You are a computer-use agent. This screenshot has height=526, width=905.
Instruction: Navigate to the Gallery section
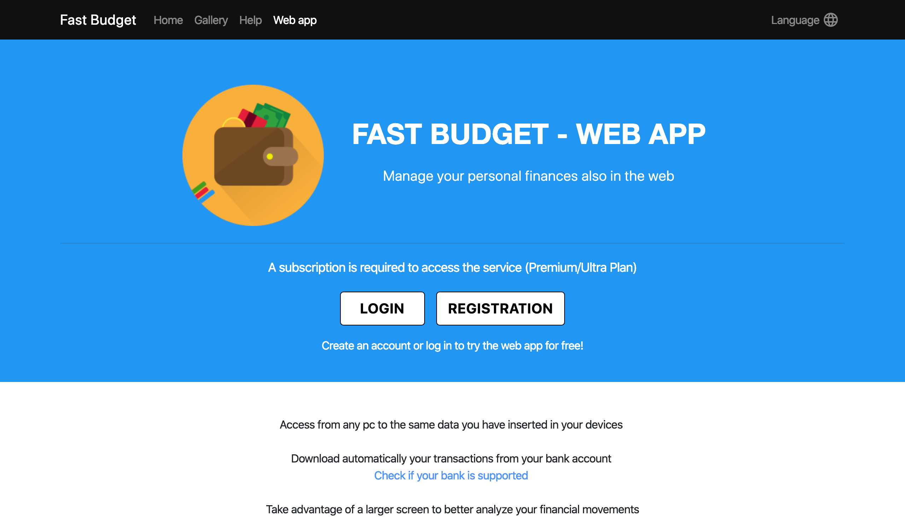pos(211,20)
